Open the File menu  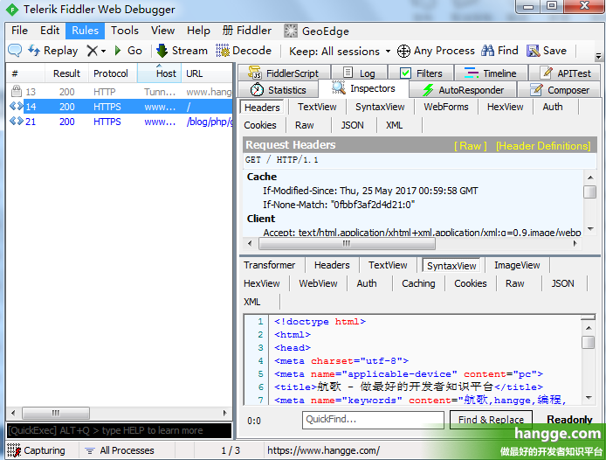pos(19,31)
